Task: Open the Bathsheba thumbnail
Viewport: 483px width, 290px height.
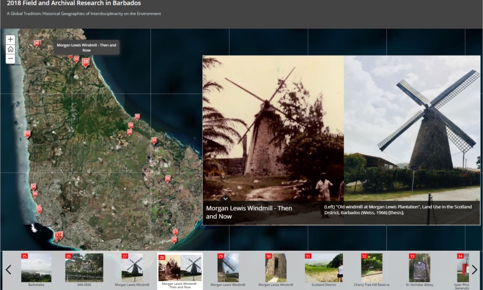Action: pyautogui.click(x=36, y=269)
